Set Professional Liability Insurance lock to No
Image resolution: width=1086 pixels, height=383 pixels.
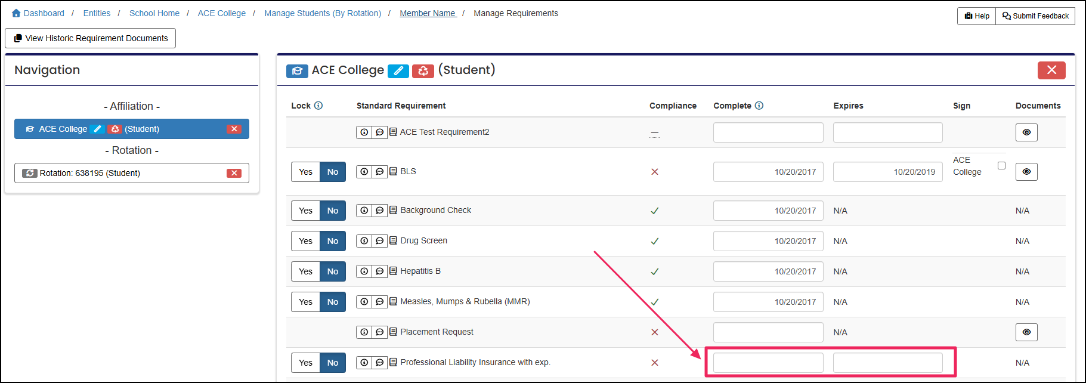pyautogui.click(x=333, y=363)
